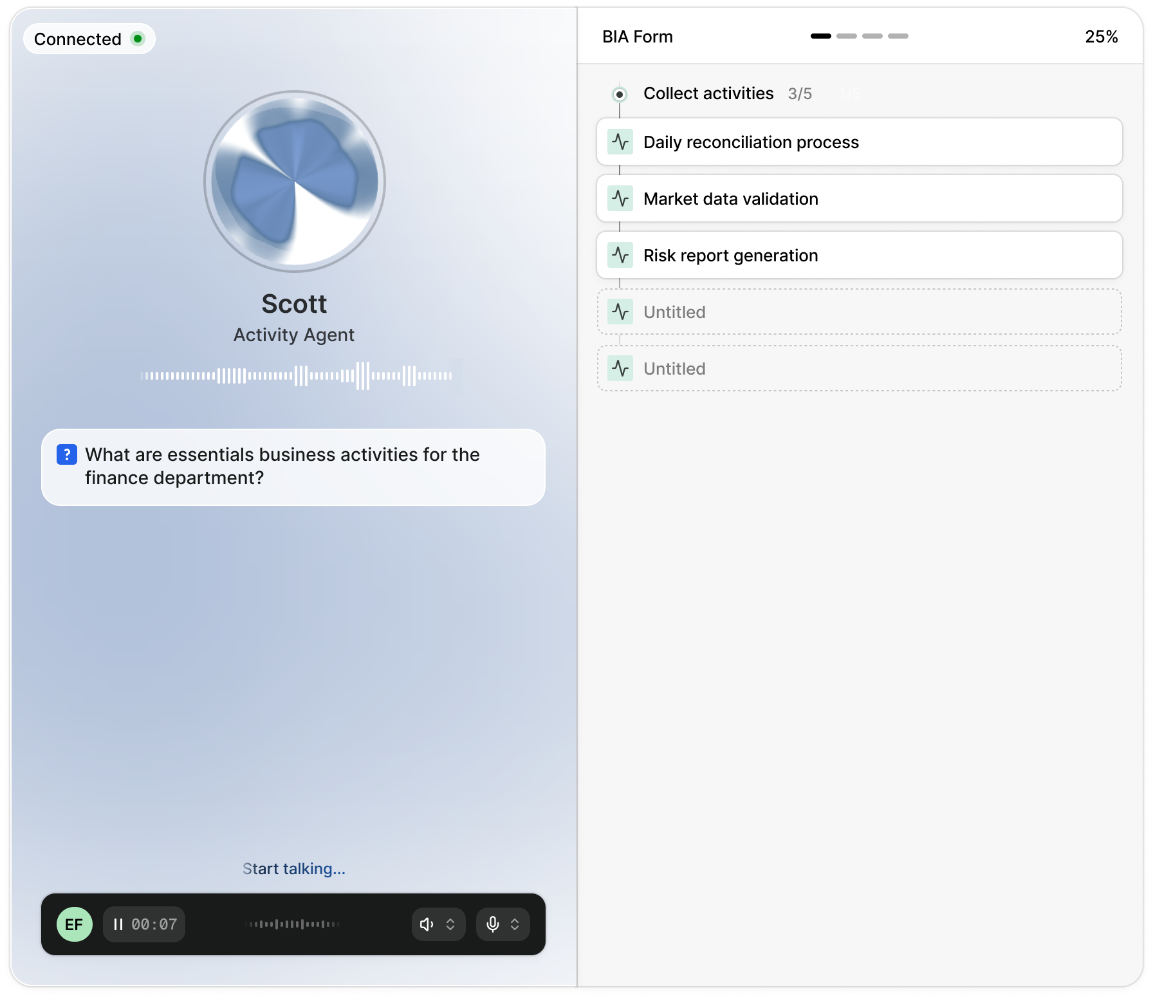
Task: Select the Daily reconciliation process activity icon
Action: pos(621,142)
